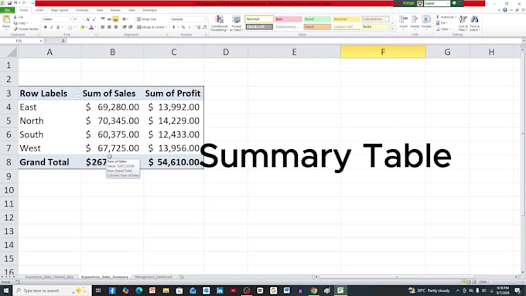Screen dimensions: 526x296
Task: Open LinkedIn from the taskbar
Action: (x=220, y=291)
